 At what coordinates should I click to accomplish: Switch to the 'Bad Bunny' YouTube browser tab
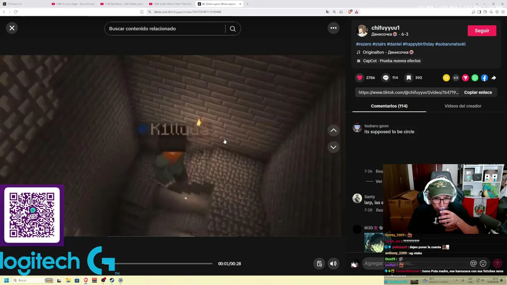[122, 4]
